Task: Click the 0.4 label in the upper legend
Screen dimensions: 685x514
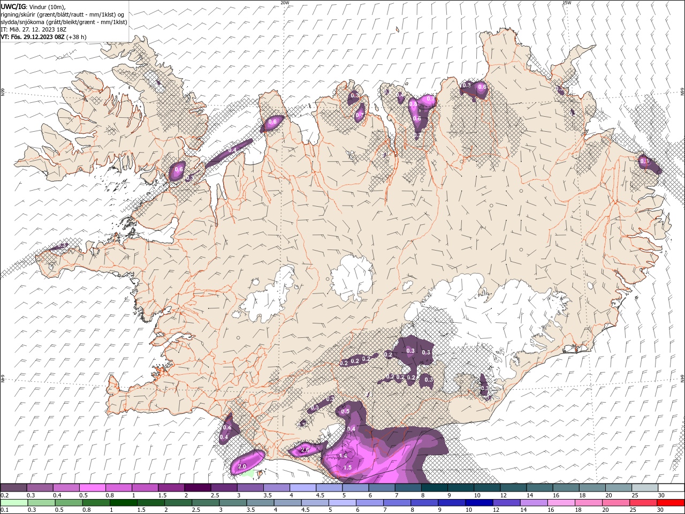Action: pyautogui.click(x=57, y=495)
